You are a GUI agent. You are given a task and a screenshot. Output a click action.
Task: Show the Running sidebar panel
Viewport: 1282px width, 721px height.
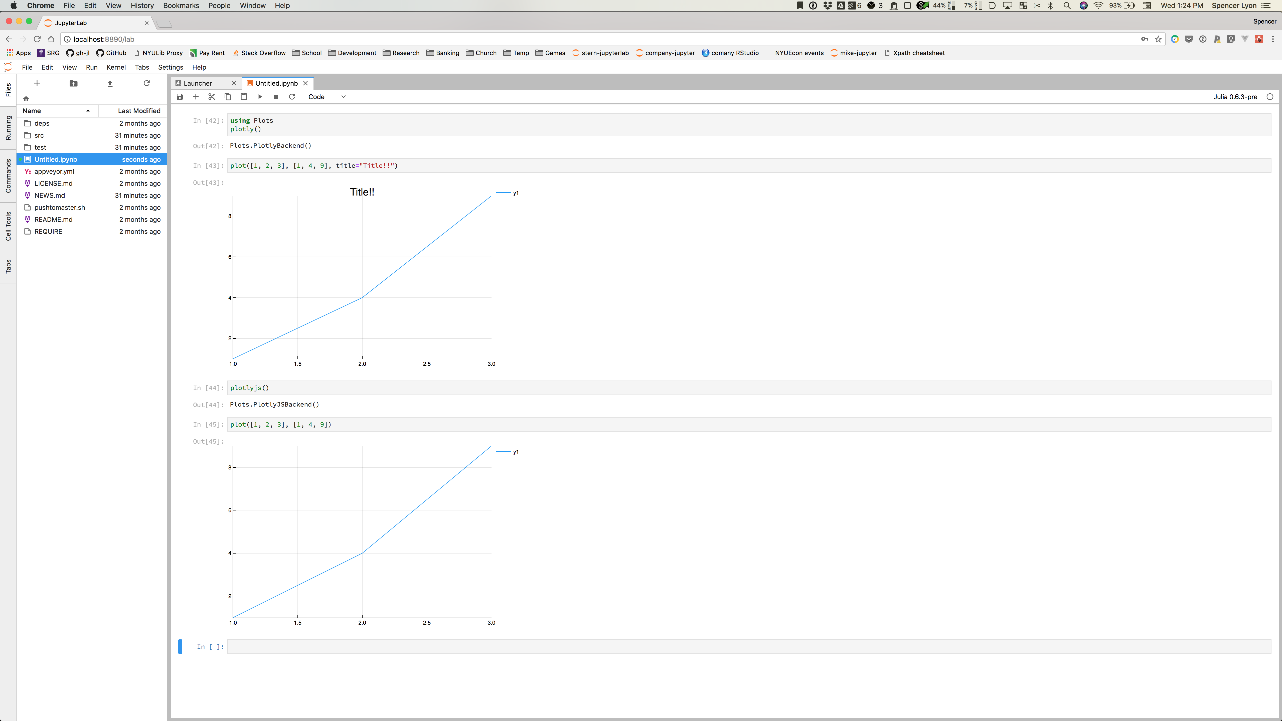point(8,127)
